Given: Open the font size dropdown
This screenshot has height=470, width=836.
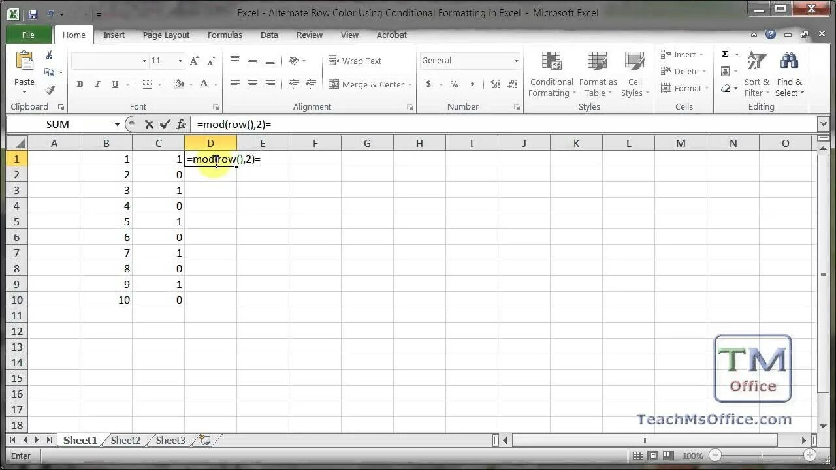Looking at the screenshot, I should pyautogui.click(x=180, y=61).
